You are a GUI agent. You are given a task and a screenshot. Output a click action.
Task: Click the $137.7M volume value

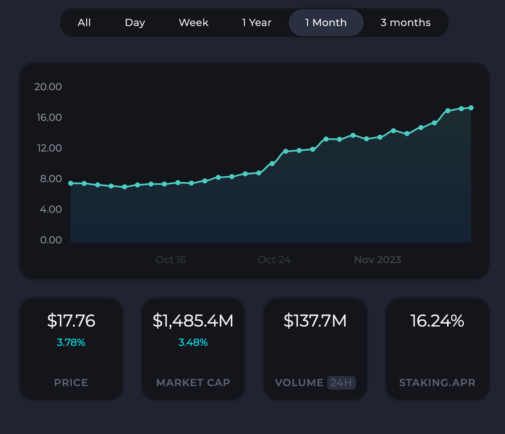coord(315,321)
